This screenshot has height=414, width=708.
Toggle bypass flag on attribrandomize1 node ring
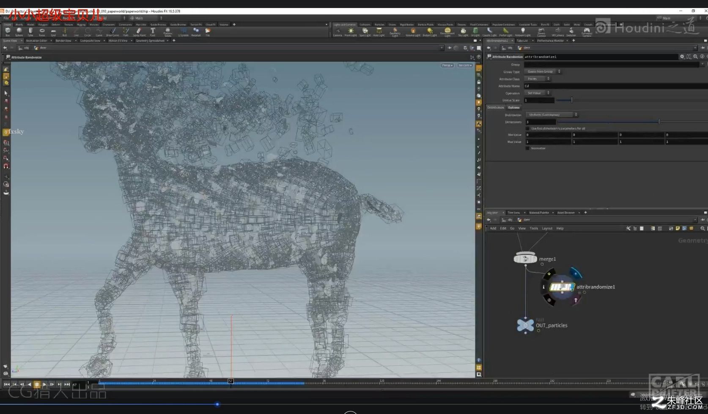(x=549, y=274)
